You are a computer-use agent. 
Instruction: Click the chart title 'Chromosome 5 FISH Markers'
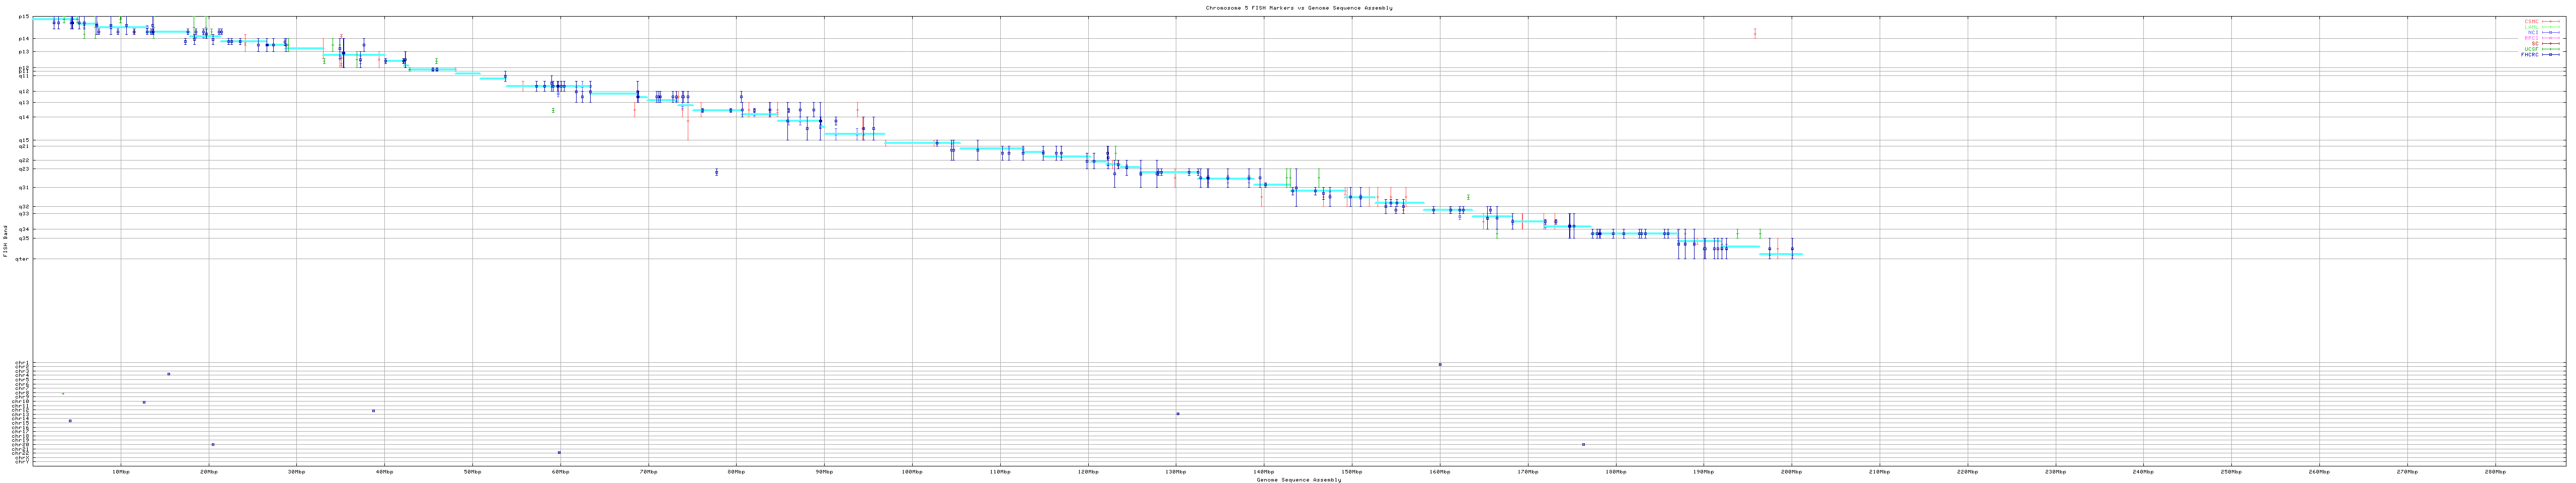[1298, 7]
